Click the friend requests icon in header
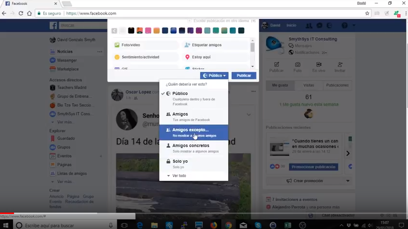This screenshot has height=229, width=408. pos(309,26)
